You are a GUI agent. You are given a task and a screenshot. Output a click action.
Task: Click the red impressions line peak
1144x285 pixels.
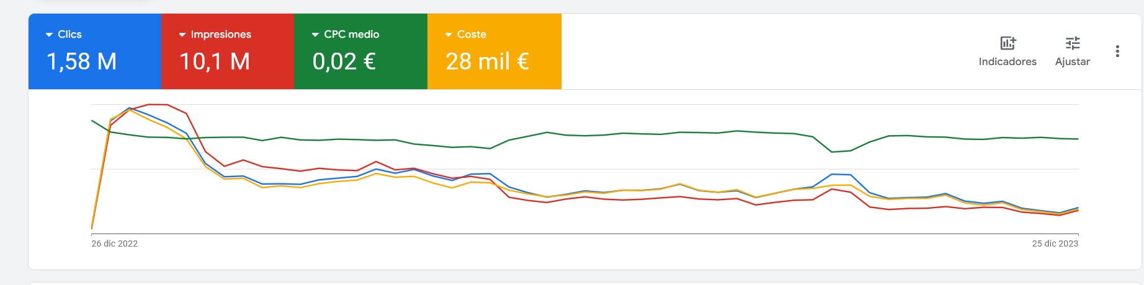tap(158, 105)
